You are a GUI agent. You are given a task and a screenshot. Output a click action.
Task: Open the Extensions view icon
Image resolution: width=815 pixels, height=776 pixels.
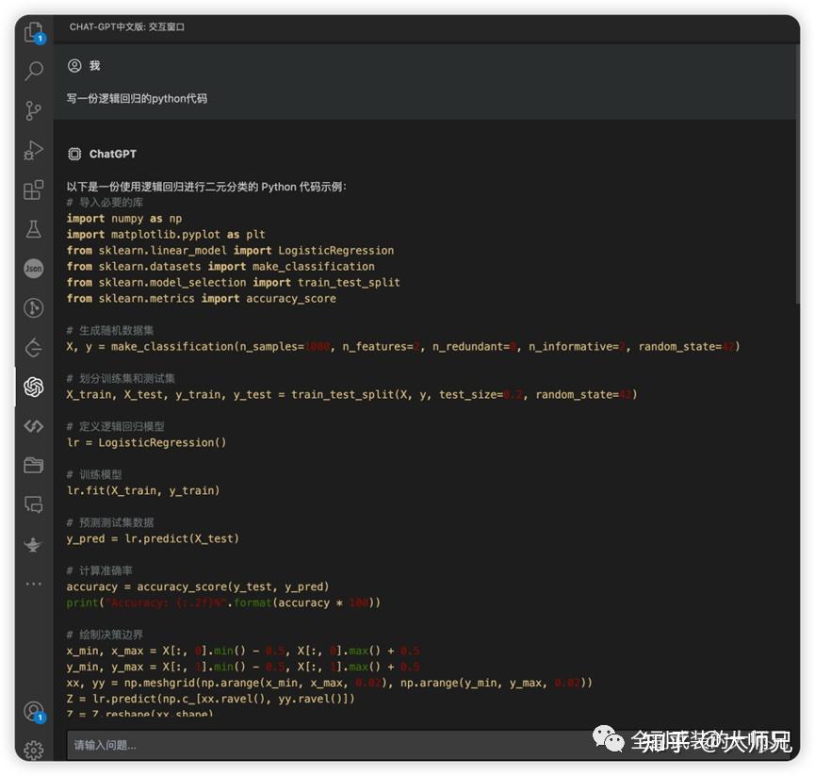pyautogui.click(x=34, y=190)
